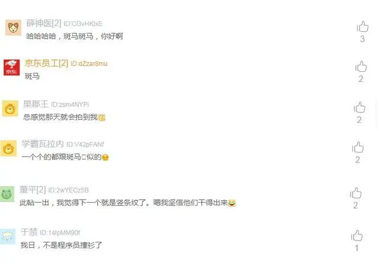
Task: Like the comment by 薛神医
Action: click(362, 27)
